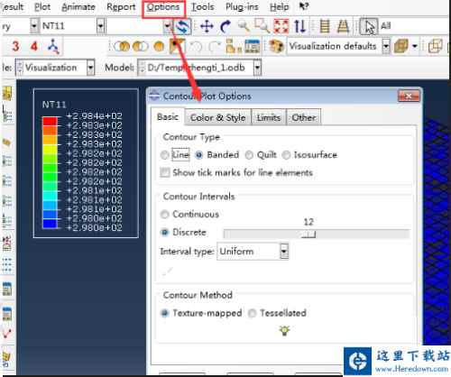Expand the Interval type Uniform dropdown
This screenshot has height=377, width=451.
[x=284, y=251]
